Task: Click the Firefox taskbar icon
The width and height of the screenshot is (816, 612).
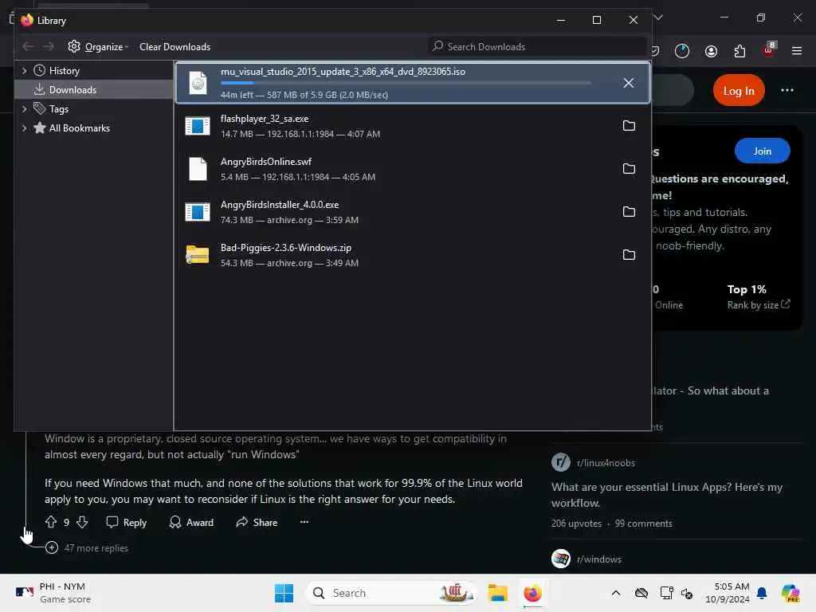Action: [532, 593]
